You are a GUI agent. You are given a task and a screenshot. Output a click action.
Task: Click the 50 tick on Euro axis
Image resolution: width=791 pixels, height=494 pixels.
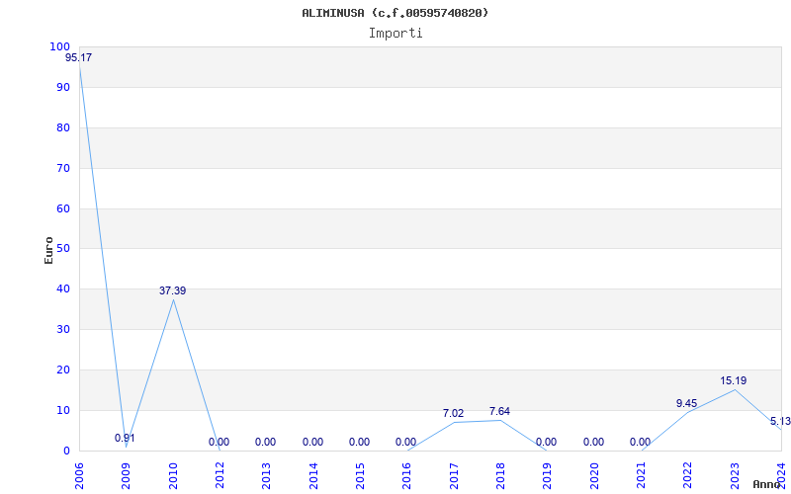(x=63, y=249)
